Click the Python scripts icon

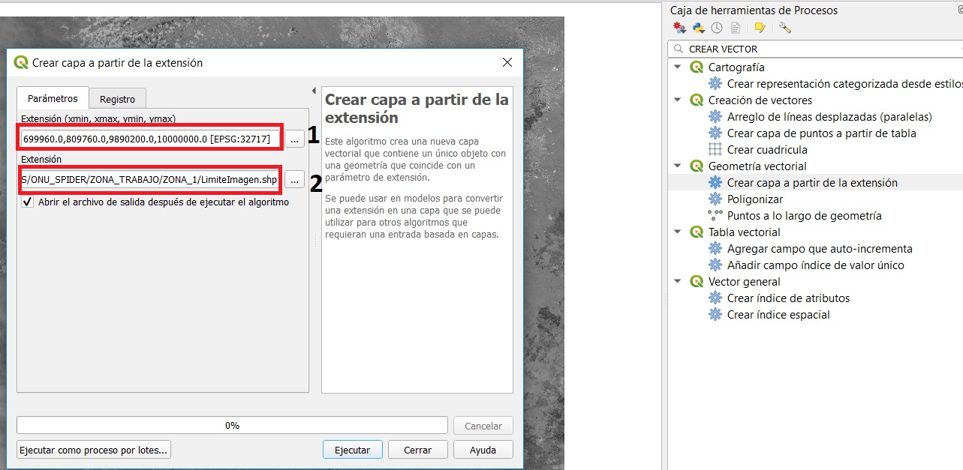click(698, 28)
